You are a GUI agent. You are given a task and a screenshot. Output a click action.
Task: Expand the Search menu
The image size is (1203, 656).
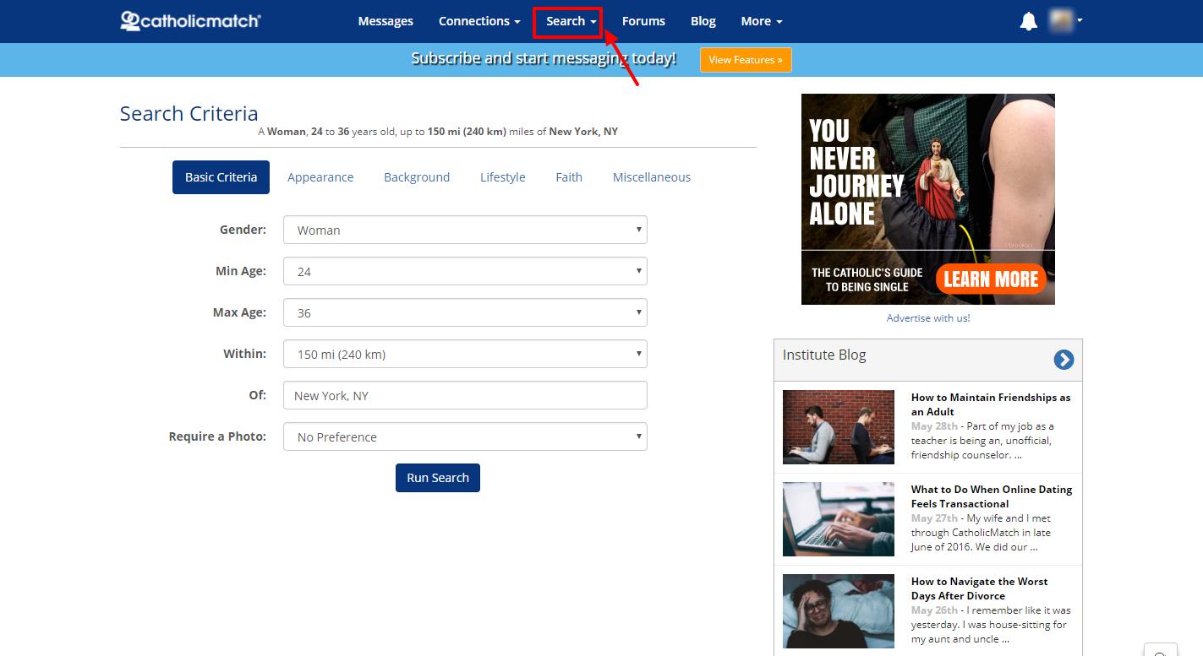point(571,21)
